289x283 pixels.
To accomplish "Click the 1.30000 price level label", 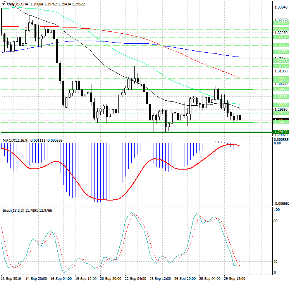I will pos(280,105).
